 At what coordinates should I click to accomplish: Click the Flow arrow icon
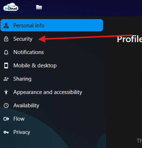[6, 119]
